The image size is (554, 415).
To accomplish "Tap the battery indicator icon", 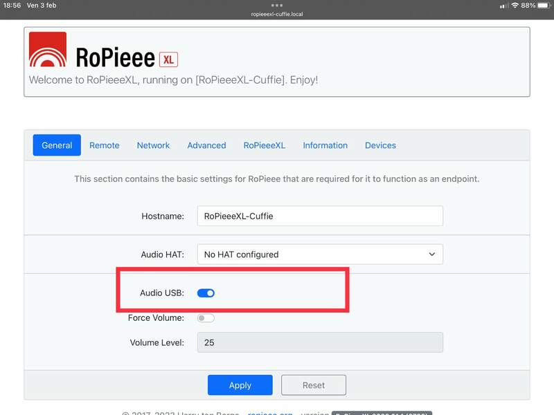I will point(543,6).
